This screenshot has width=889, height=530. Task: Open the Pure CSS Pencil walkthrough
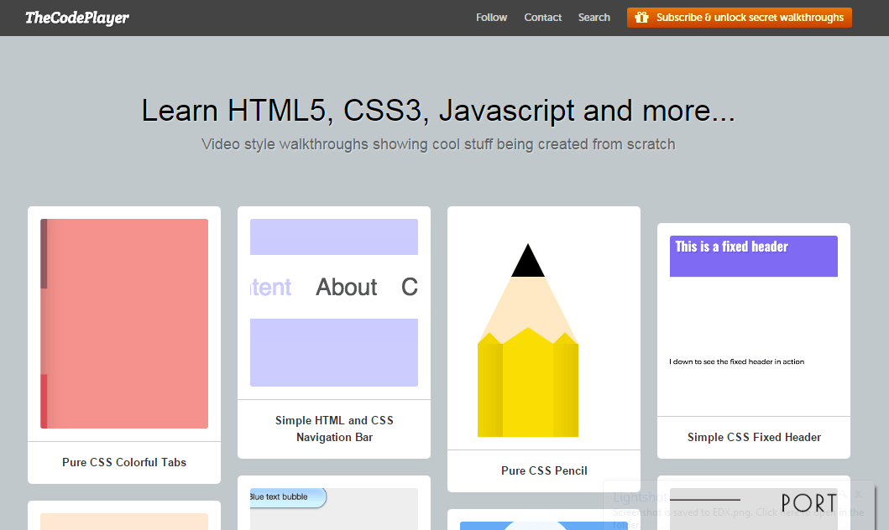coord(543,470)
